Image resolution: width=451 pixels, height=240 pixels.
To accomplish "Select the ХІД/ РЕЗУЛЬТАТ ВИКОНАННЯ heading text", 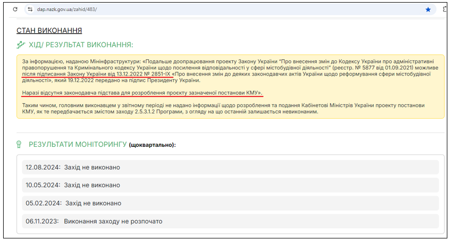I will point(81,45).
